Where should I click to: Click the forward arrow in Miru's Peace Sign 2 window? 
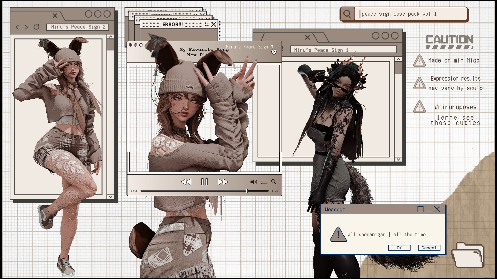26,27
